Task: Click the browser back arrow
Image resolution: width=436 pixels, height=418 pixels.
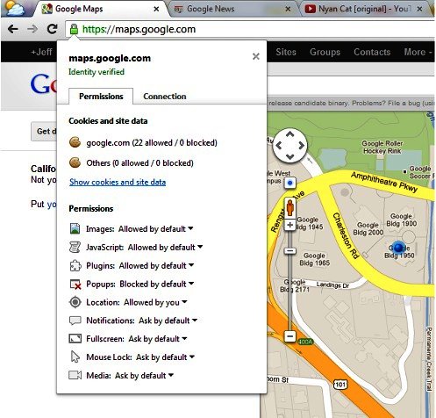Action: tap(13, 29)
